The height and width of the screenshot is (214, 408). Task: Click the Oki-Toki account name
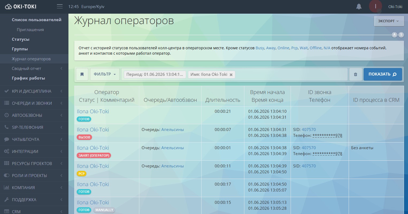coord(395,7)
